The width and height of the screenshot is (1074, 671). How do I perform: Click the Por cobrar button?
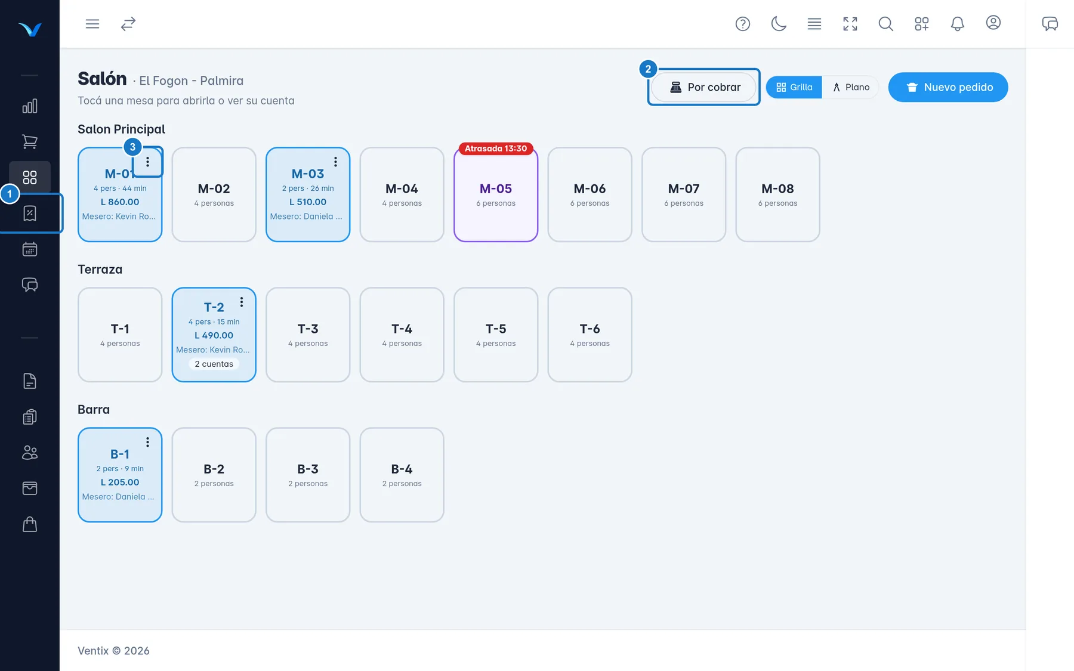704,87
